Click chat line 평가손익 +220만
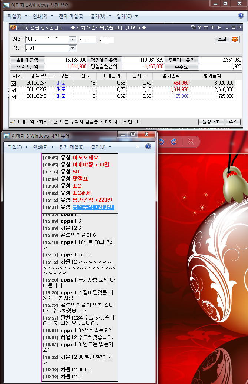 [93, 200]
